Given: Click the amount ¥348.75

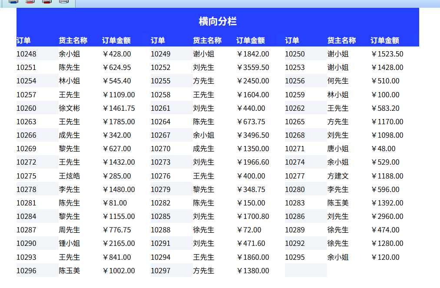Looking at the screenshot, I should pyautogui.click(x=251, y=189).
